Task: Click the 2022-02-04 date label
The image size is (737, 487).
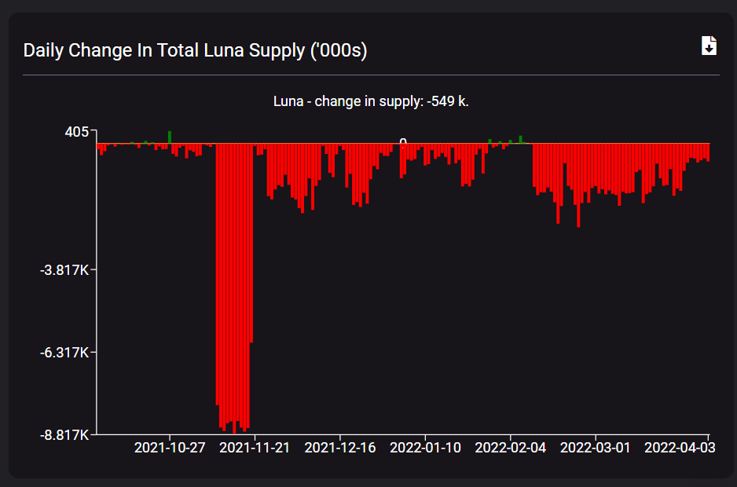Action: [x=511, y=448]
